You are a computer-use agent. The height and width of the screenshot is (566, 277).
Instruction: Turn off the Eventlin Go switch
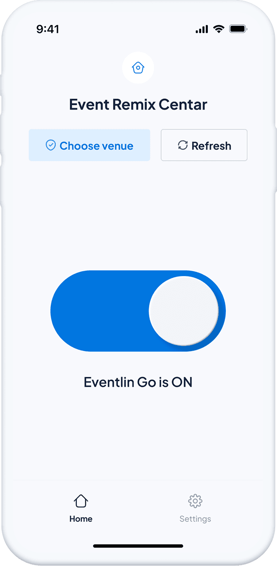pos(138,311)
